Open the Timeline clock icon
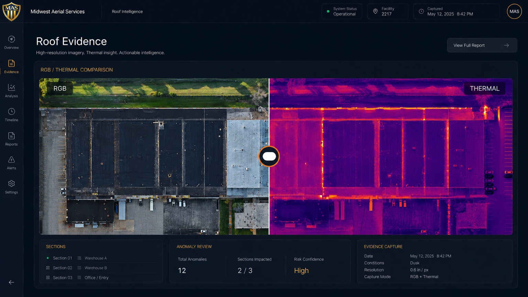Image resolution: width=528 pixels, height=297 pixels. (11, 111)
